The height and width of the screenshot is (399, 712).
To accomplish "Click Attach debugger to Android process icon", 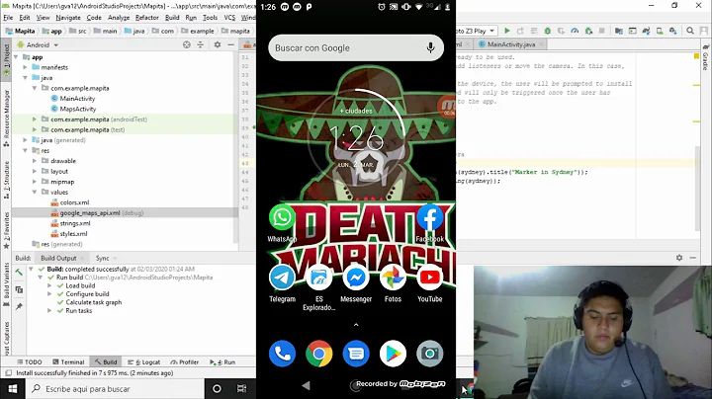I will pyautogui.click(x=588, y=31).
